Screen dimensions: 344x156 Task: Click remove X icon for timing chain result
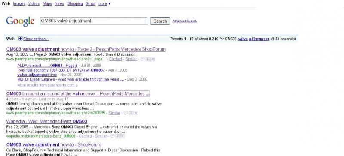point(136,113)
